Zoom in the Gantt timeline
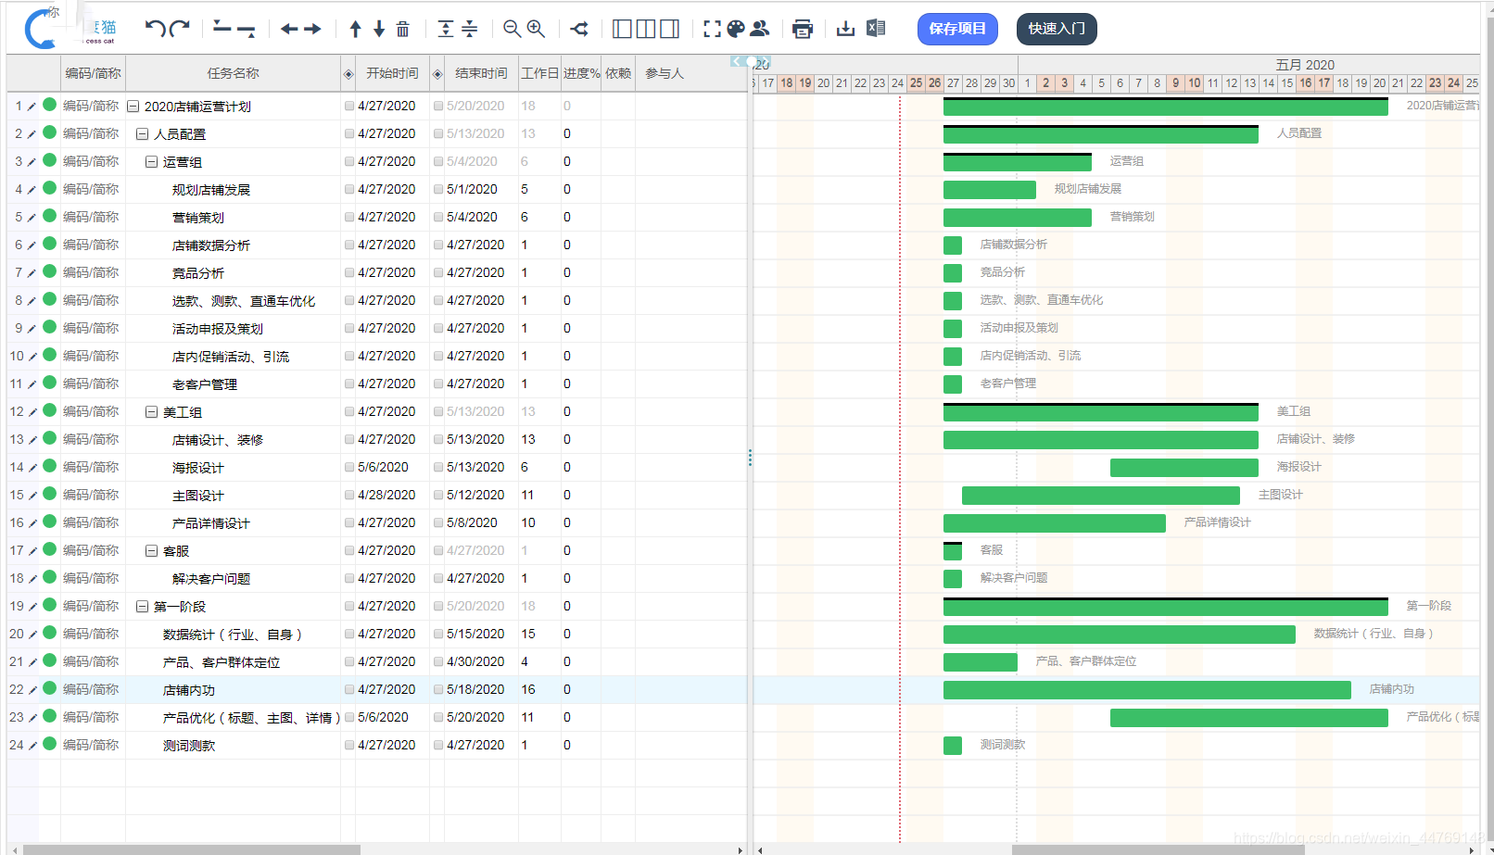1494x855 pixels. tap(536, 29)
